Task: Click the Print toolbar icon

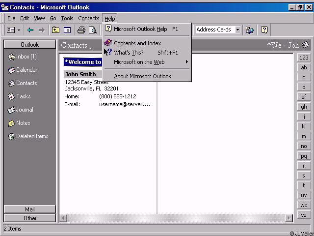Action: pos(81,30)
